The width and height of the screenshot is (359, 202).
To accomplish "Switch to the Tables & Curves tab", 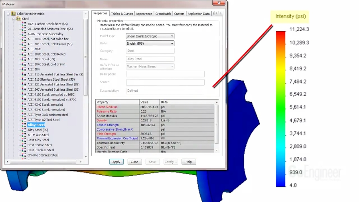I will coord(122,14).
